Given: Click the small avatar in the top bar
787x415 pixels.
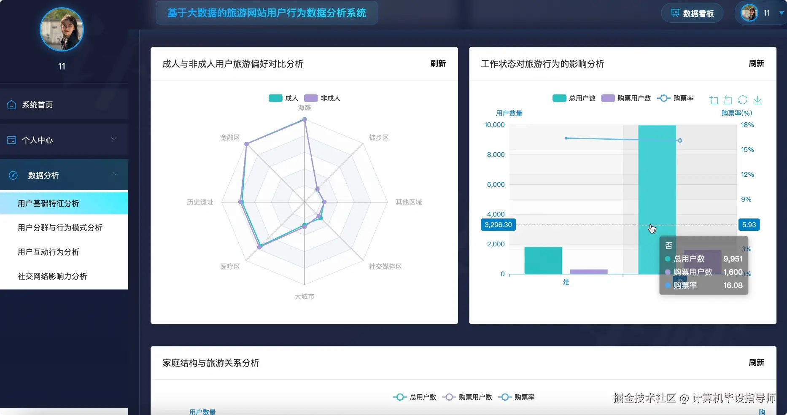Looking at the screenshot, I should 749,13.
